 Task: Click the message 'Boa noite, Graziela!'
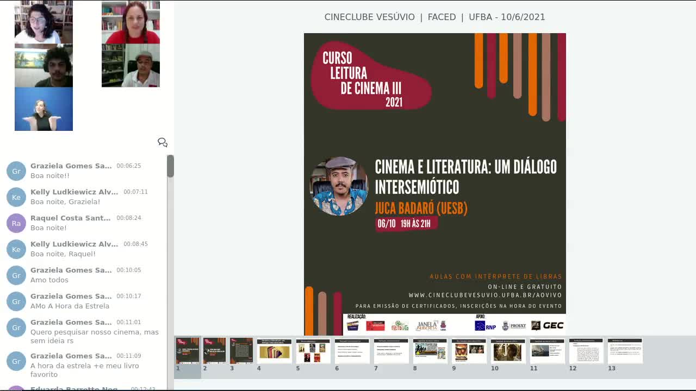pyautogui.click(x=65, y=202)
